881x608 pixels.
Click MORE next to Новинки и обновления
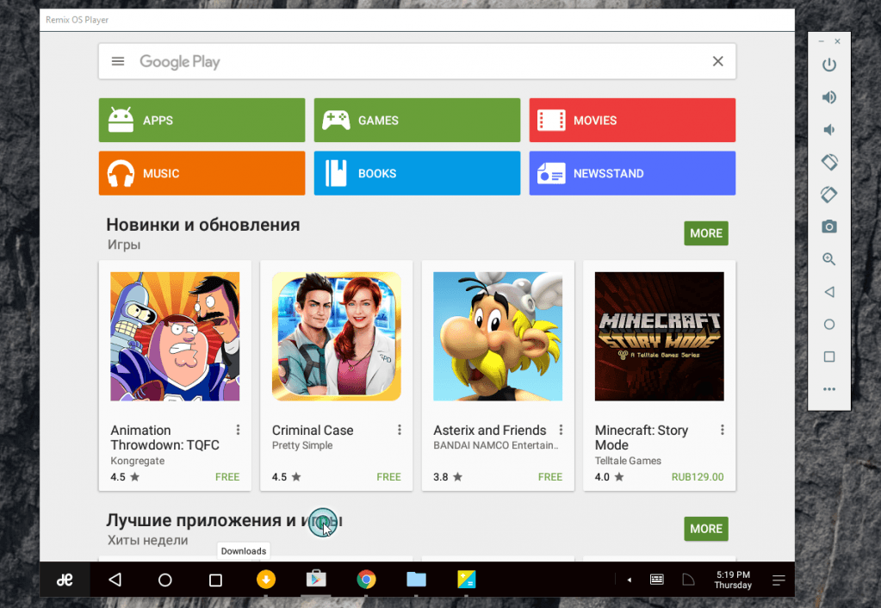705,233
